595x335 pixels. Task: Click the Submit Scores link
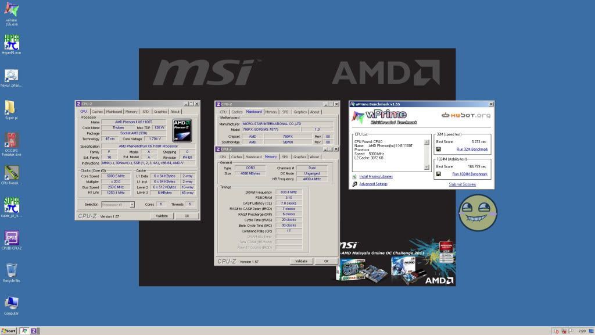point(462,184)
